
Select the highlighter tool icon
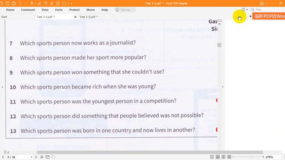(x=52, y=3)
